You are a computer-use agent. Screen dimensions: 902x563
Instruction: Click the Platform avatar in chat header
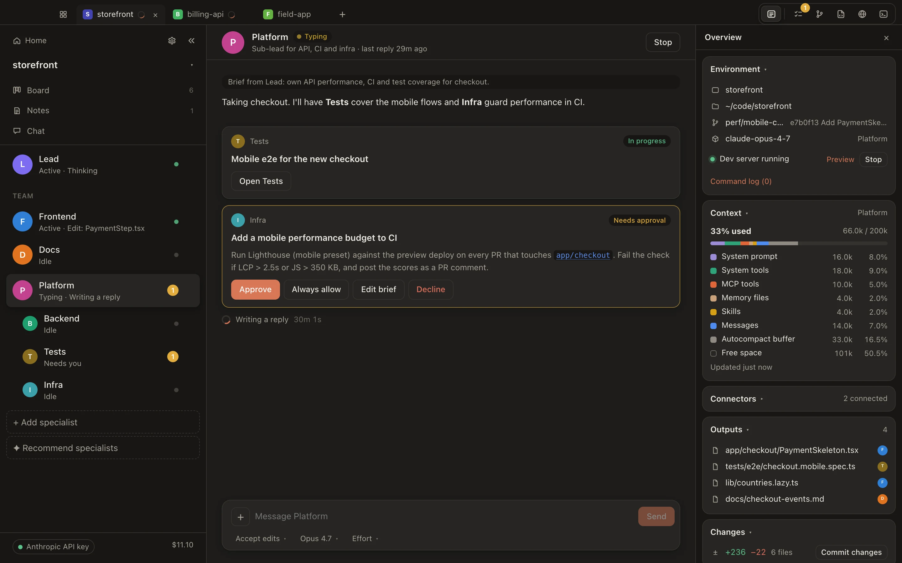(233, 43)
